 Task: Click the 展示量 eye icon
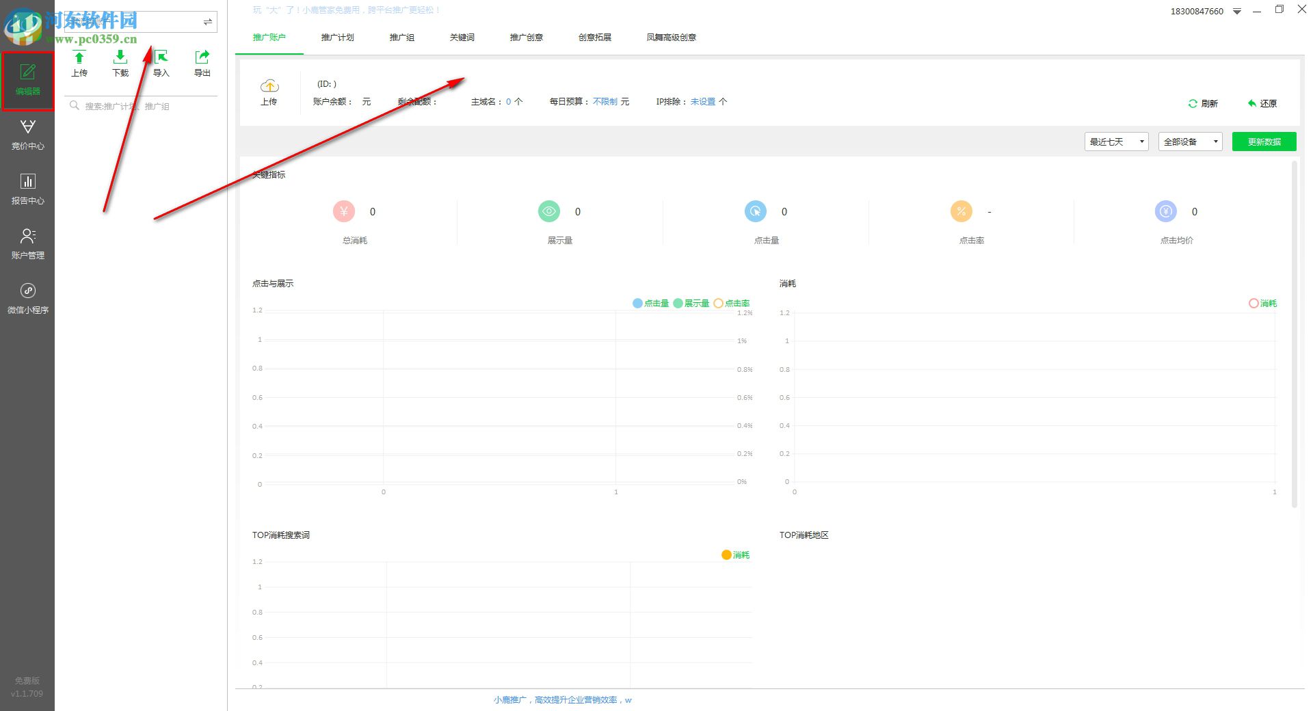(549, 211)
